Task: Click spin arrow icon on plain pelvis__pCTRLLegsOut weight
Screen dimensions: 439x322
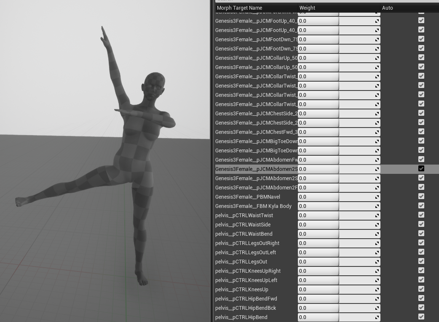Action: point(377,262)
